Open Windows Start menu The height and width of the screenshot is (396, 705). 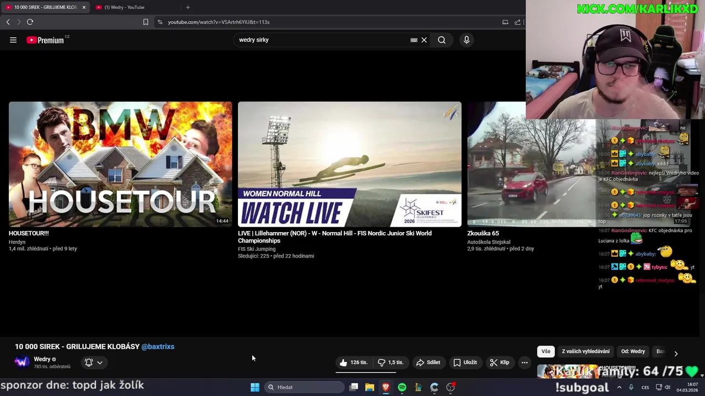click(x=255, y=387)
